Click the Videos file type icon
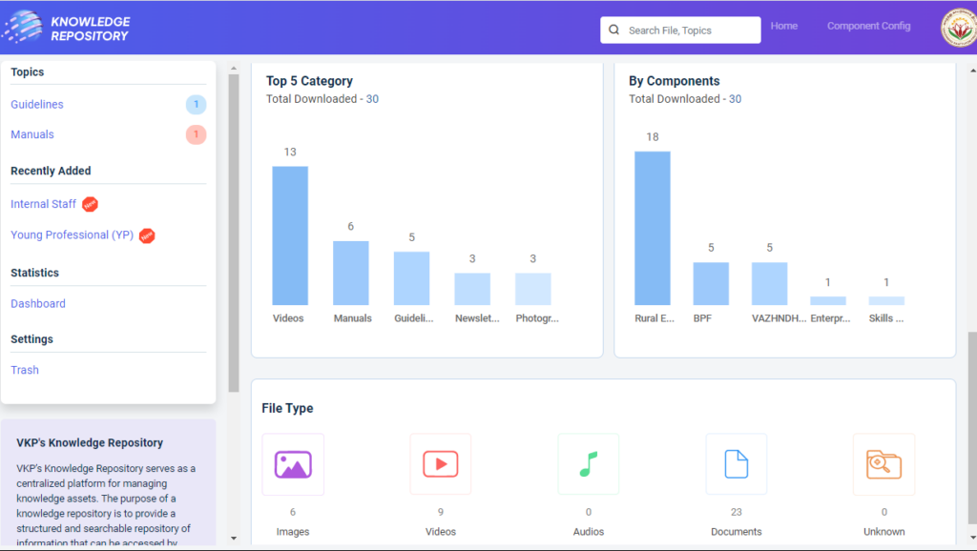This screenshot has height=551, width=977. (x=440, y=464)
